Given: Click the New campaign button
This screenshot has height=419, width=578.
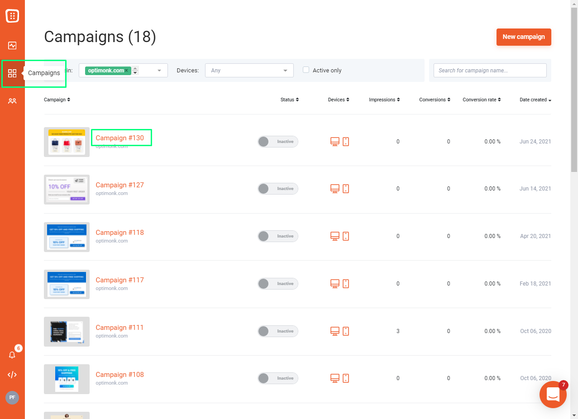Looking at the screenshot, I should 524,37.
